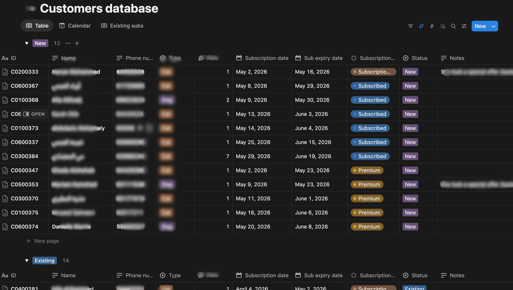Click the three-dot options next to New group
The height and width of the screenshot is (290, 513).
coord(68,43)
